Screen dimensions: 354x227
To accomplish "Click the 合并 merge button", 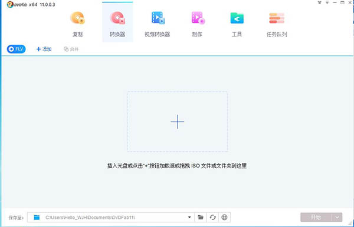I will tap(71, 49).
